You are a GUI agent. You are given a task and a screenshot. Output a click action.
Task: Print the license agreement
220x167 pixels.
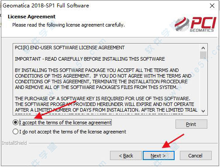point(191,124)
